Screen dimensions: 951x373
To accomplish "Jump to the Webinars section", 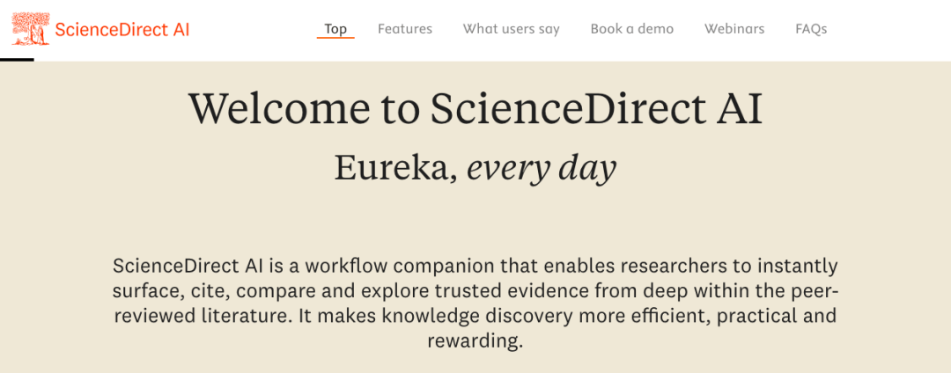I will [x=734, y=29].
